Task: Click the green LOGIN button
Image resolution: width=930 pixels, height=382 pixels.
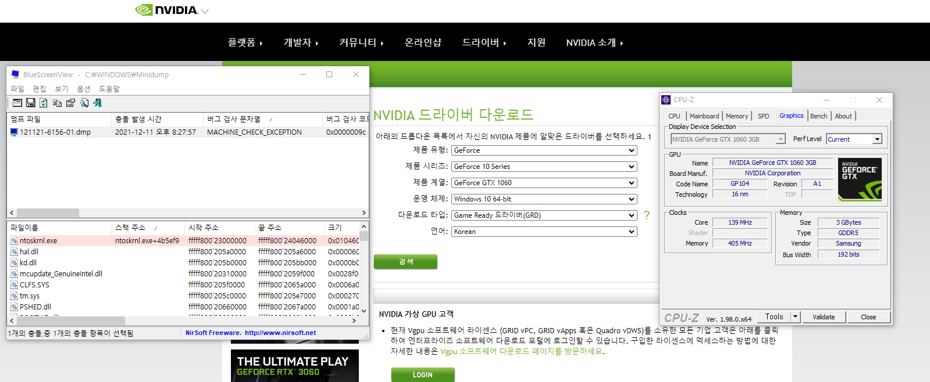Action: [x=423, y=375]
